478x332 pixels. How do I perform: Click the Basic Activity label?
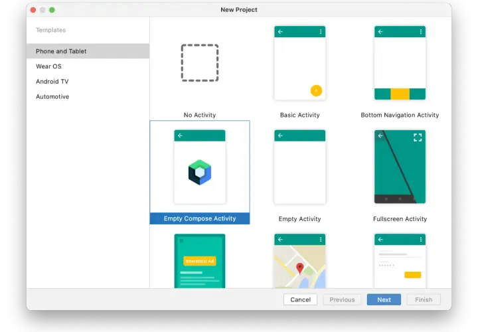[x=299, y=115]
